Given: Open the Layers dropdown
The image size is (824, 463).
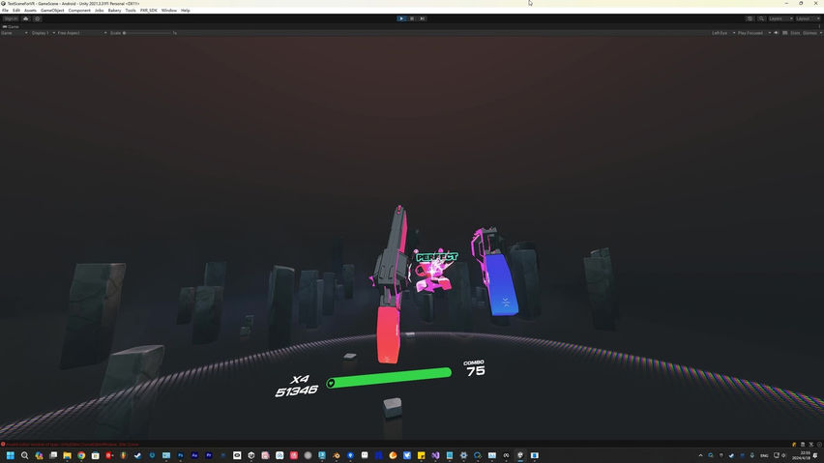Looking at the screenshot, I should pos(780,19).
